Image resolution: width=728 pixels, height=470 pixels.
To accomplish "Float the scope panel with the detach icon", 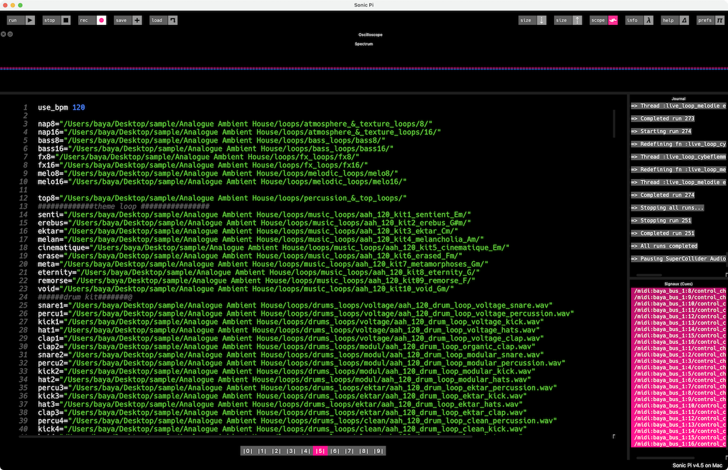I will [10, 34].
